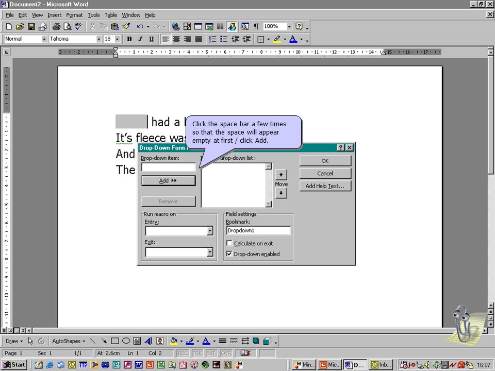Open the Edit menu

[x=22, y=15]
